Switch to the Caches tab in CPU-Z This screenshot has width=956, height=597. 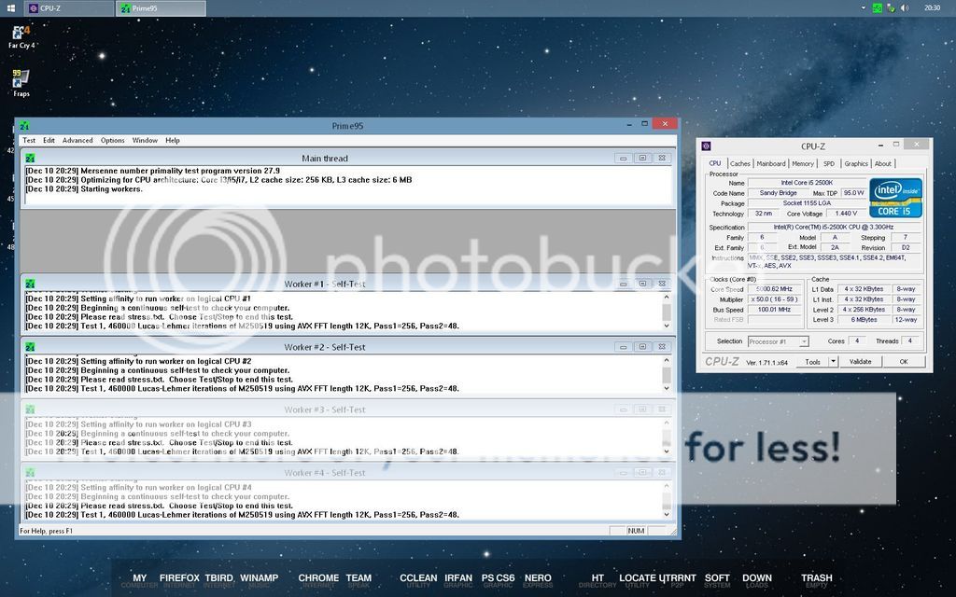click(x=739, y=164)
